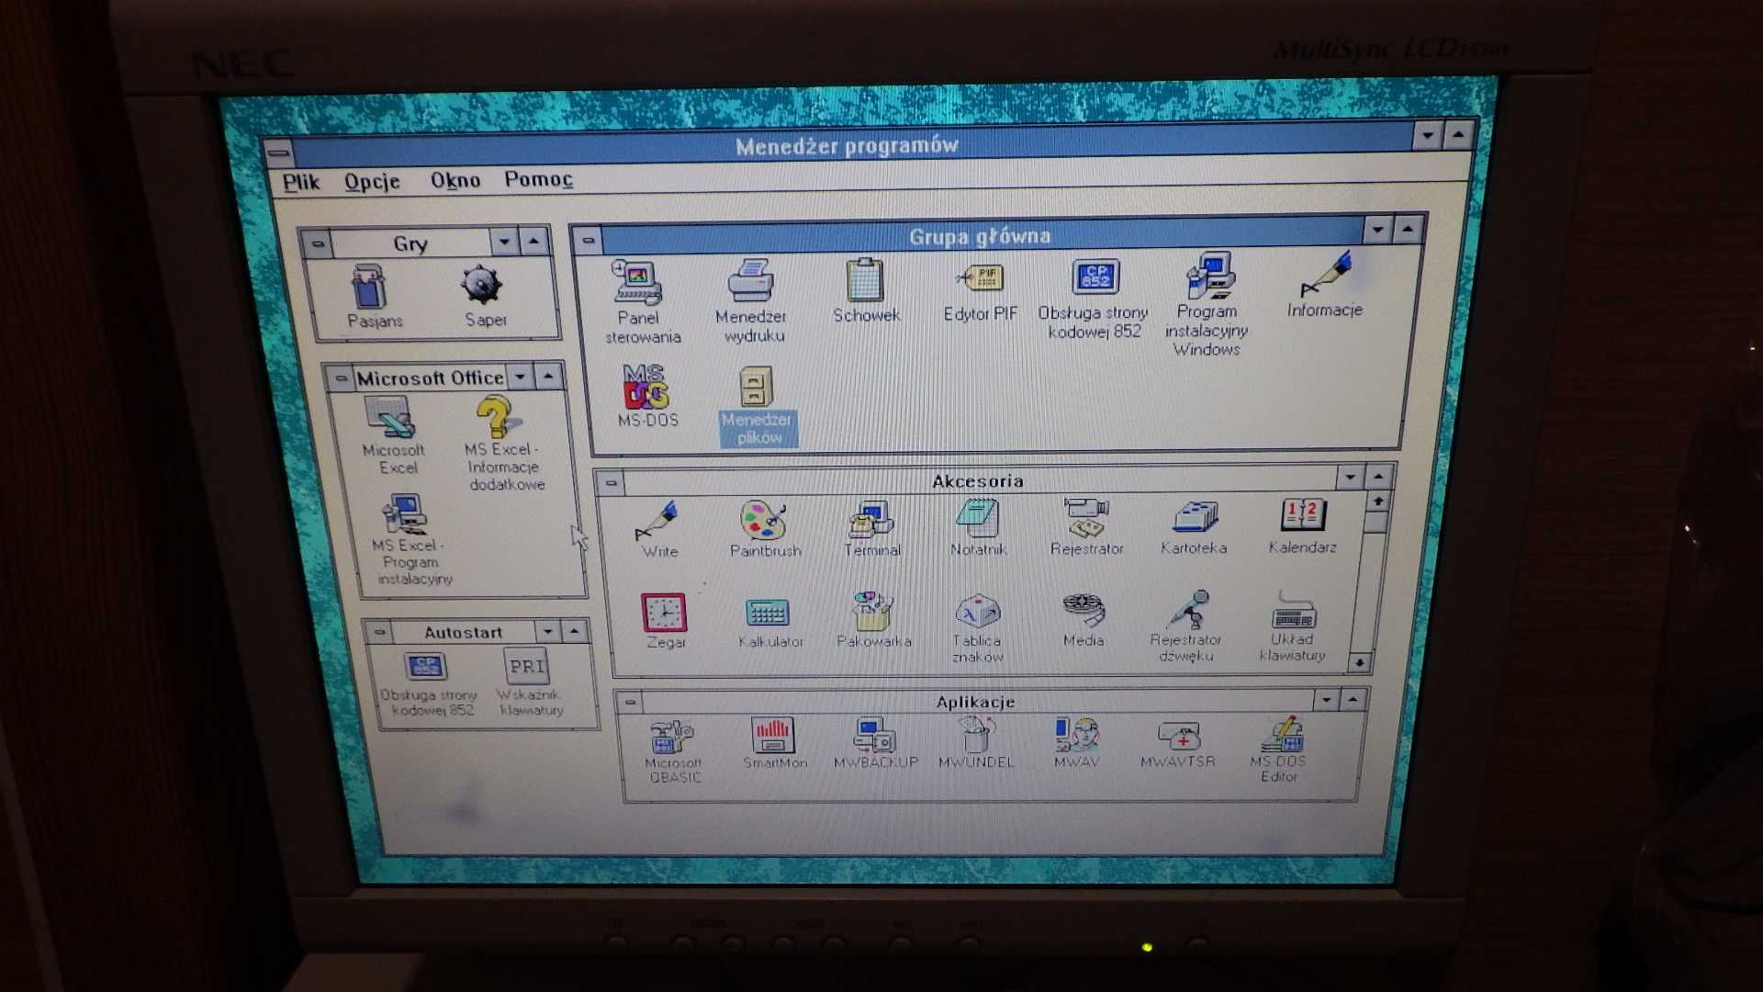Select the Kalendarz icon
Image resolution: width=1763 pixels, height=992 pixels.
click(x=1304, y=514)
